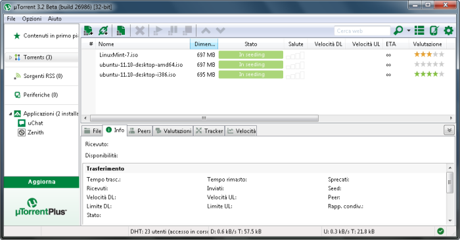Click the DHT: 23 utenti status text
Screen dimensions: 460x240
pyautogui.click(x=169, y=231)
